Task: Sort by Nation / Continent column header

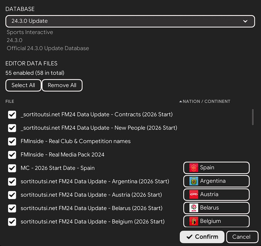Action: [x=206, y=101]
